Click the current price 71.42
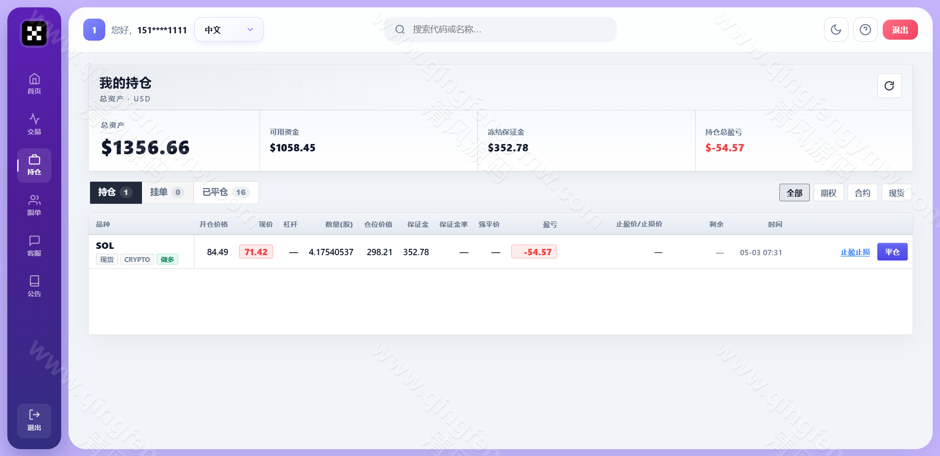Image resolution: width=940 pixels, height=456 pixels. 256,252
